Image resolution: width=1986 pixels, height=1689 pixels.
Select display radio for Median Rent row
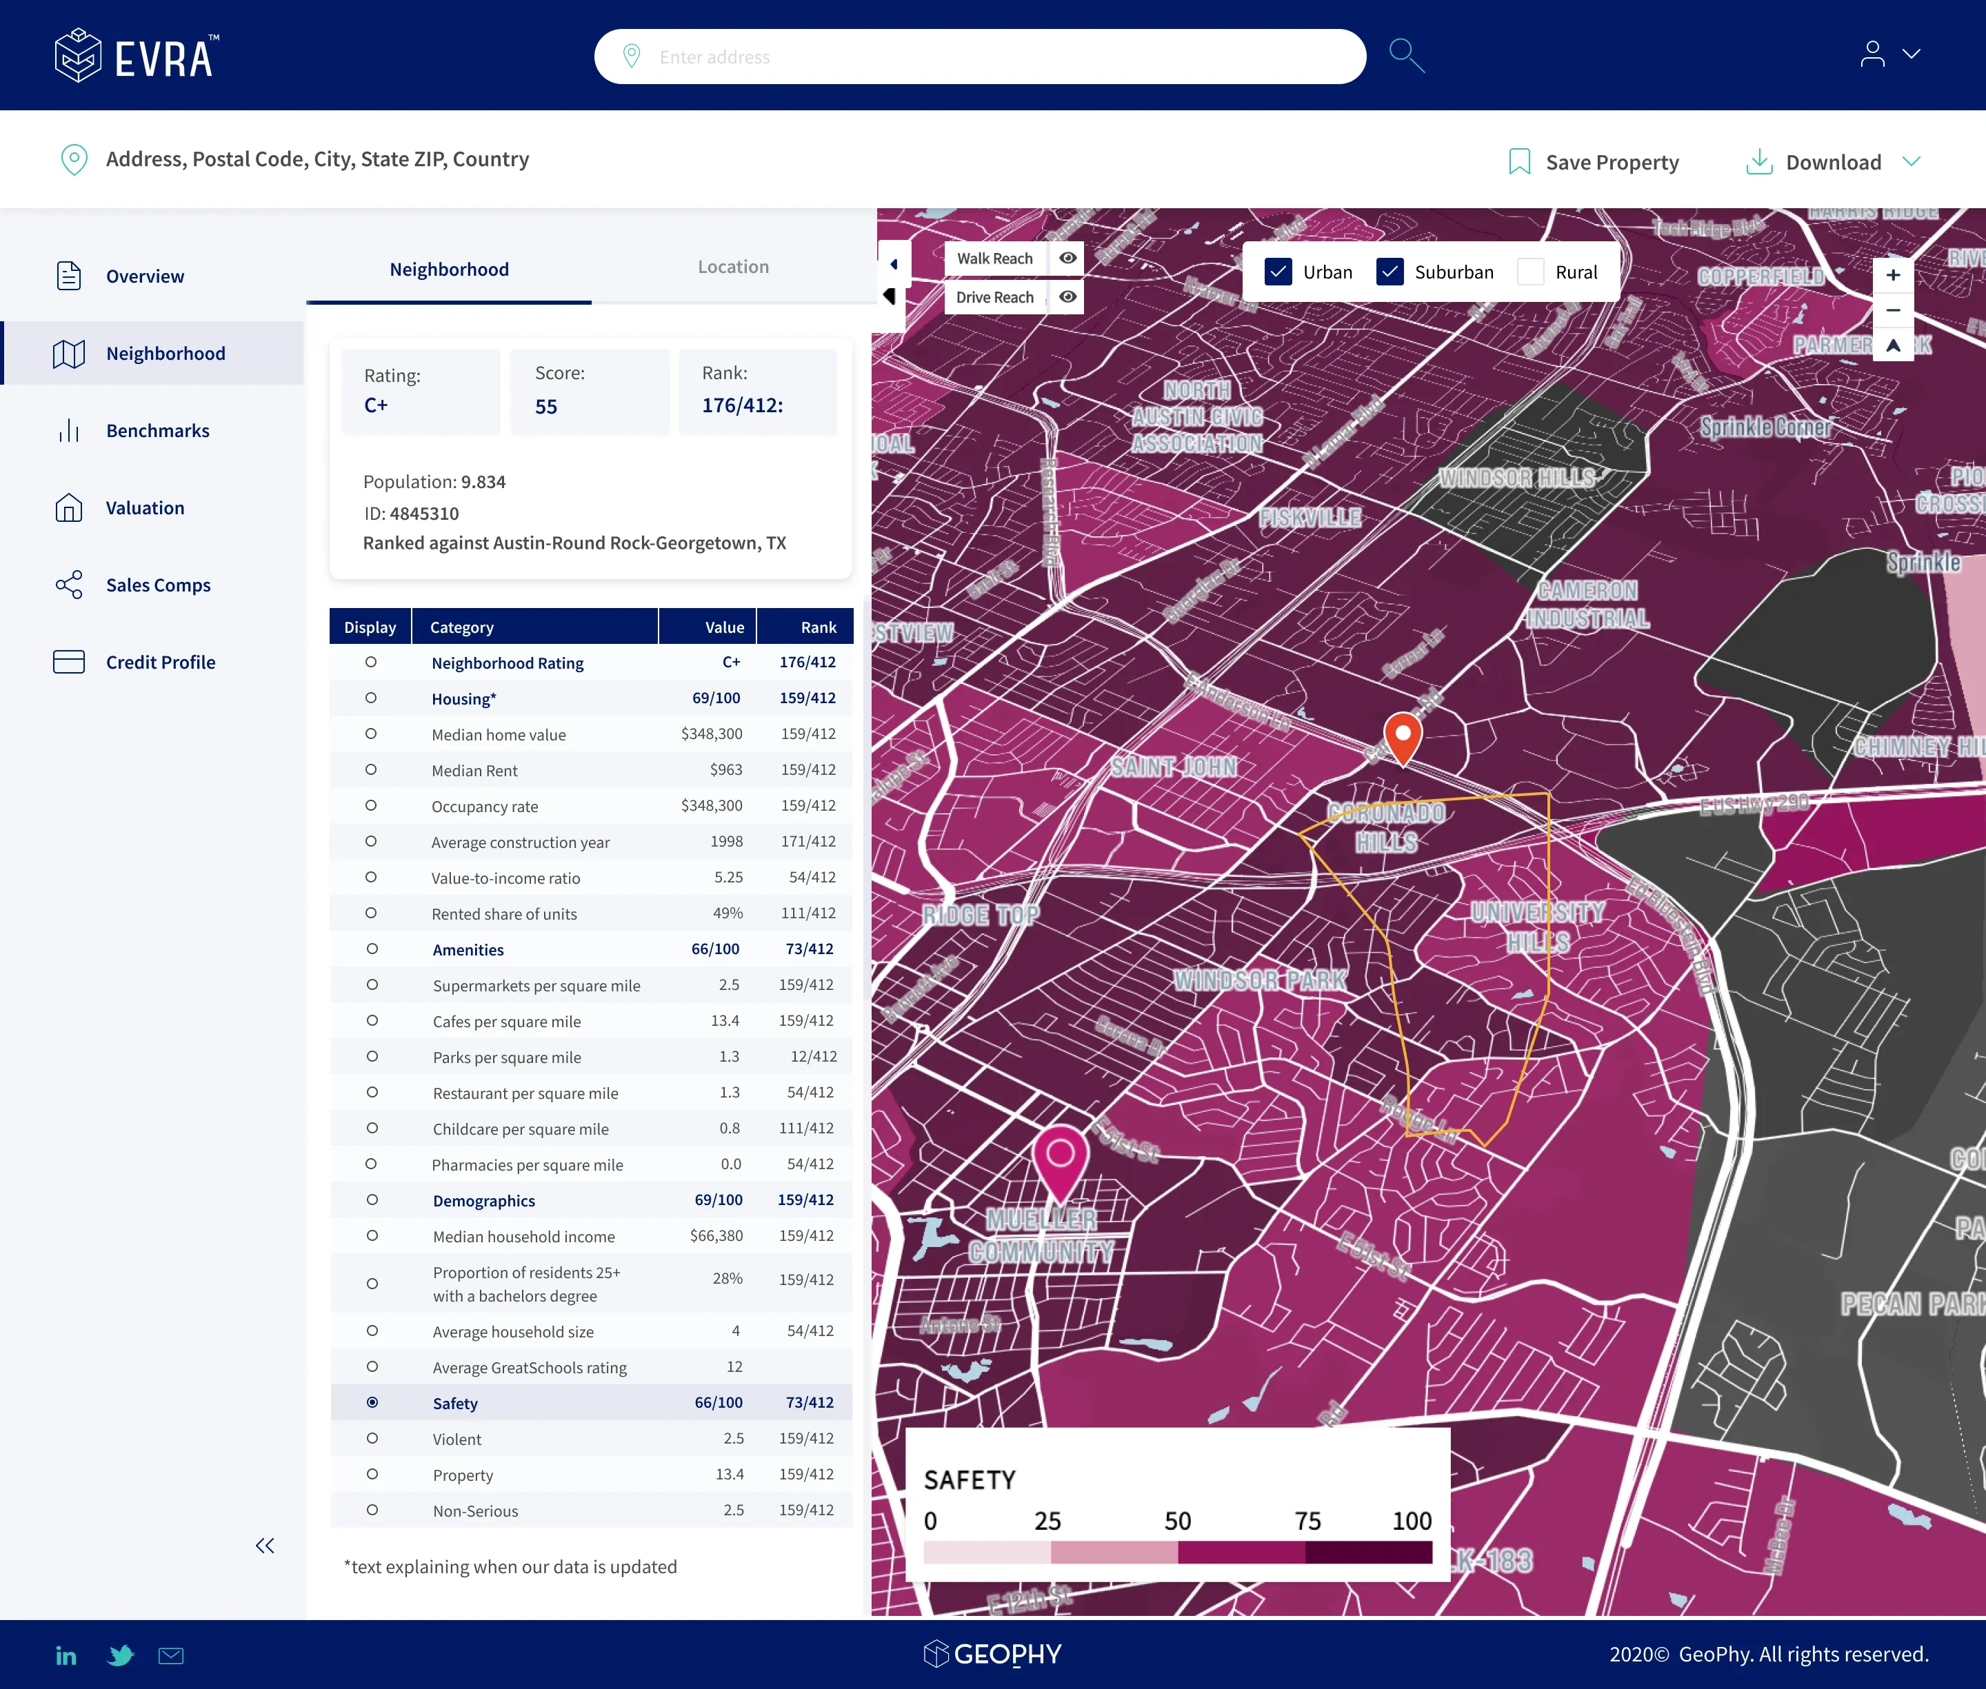point(370,770)
